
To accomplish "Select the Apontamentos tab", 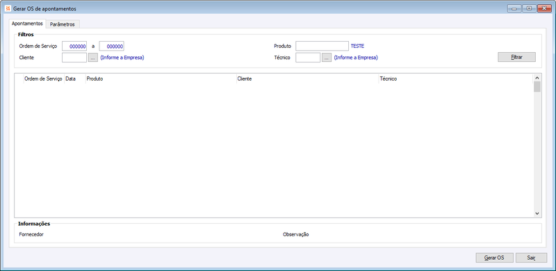I will (x=27, y=24).
